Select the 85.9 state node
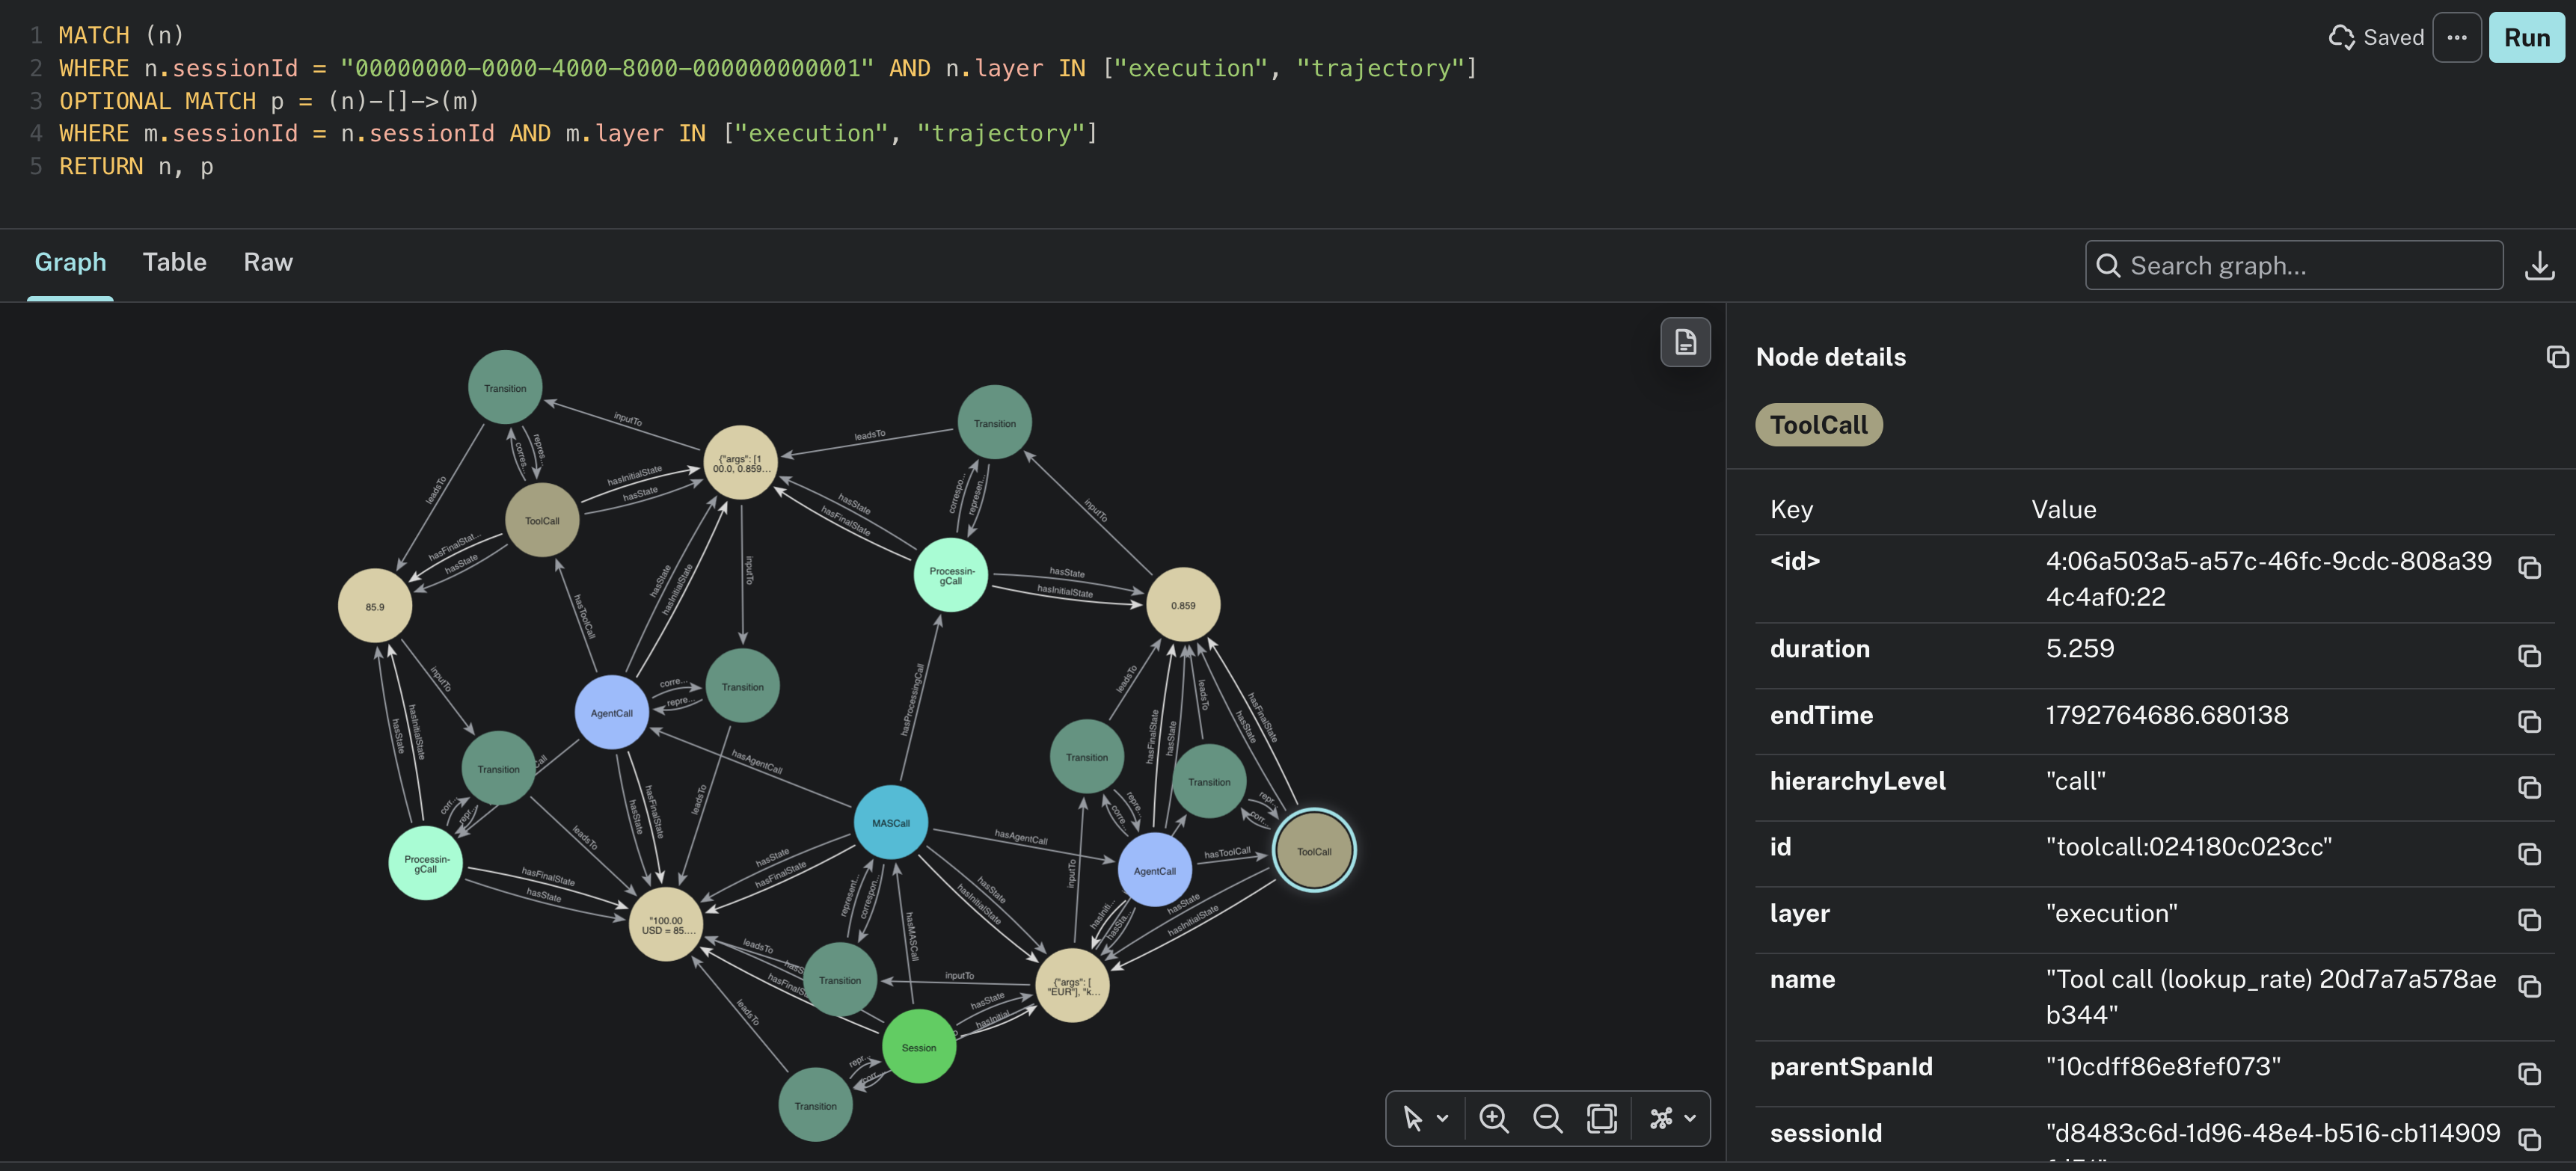This screenshot has width=2576, height=1171. pyautogui.click(x=375, y=606)
